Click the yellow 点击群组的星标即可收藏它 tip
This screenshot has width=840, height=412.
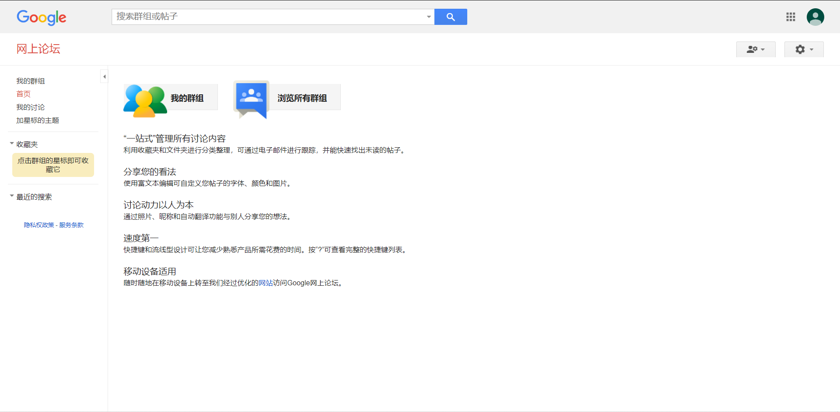point(53,165)
